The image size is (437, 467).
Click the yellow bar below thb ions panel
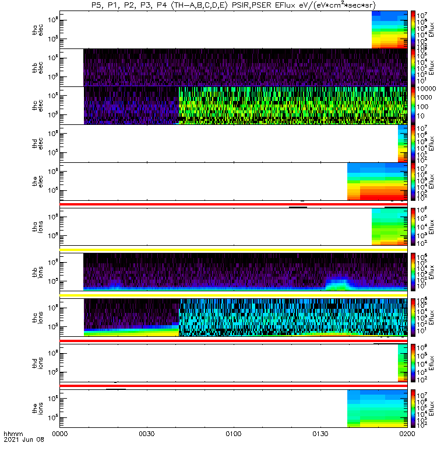[234, 295]
